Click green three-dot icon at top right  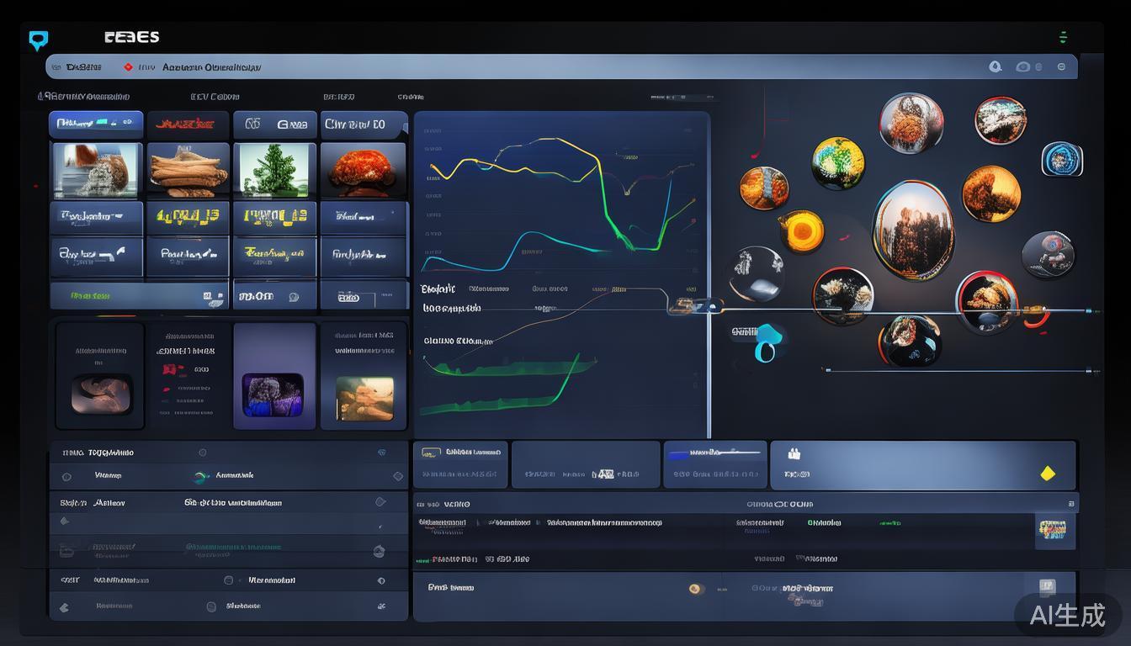[1063, 37]
